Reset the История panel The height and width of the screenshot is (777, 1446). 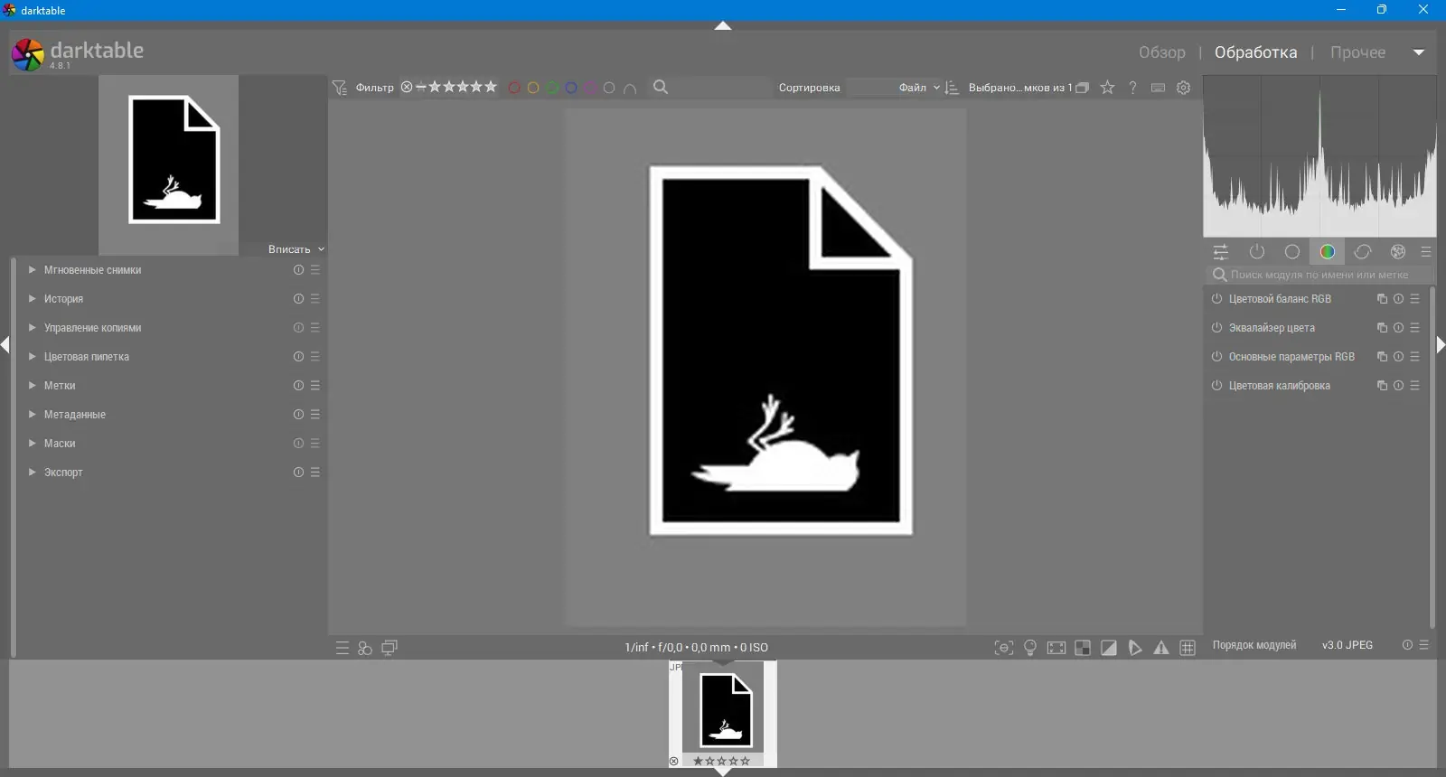[298, 299]
